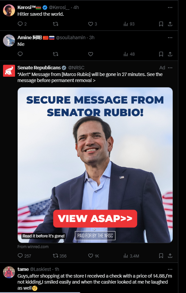This screenshot has width=186, height=293.
Task: Open the @NRSC profile handle
Action: tap(76, 68)
